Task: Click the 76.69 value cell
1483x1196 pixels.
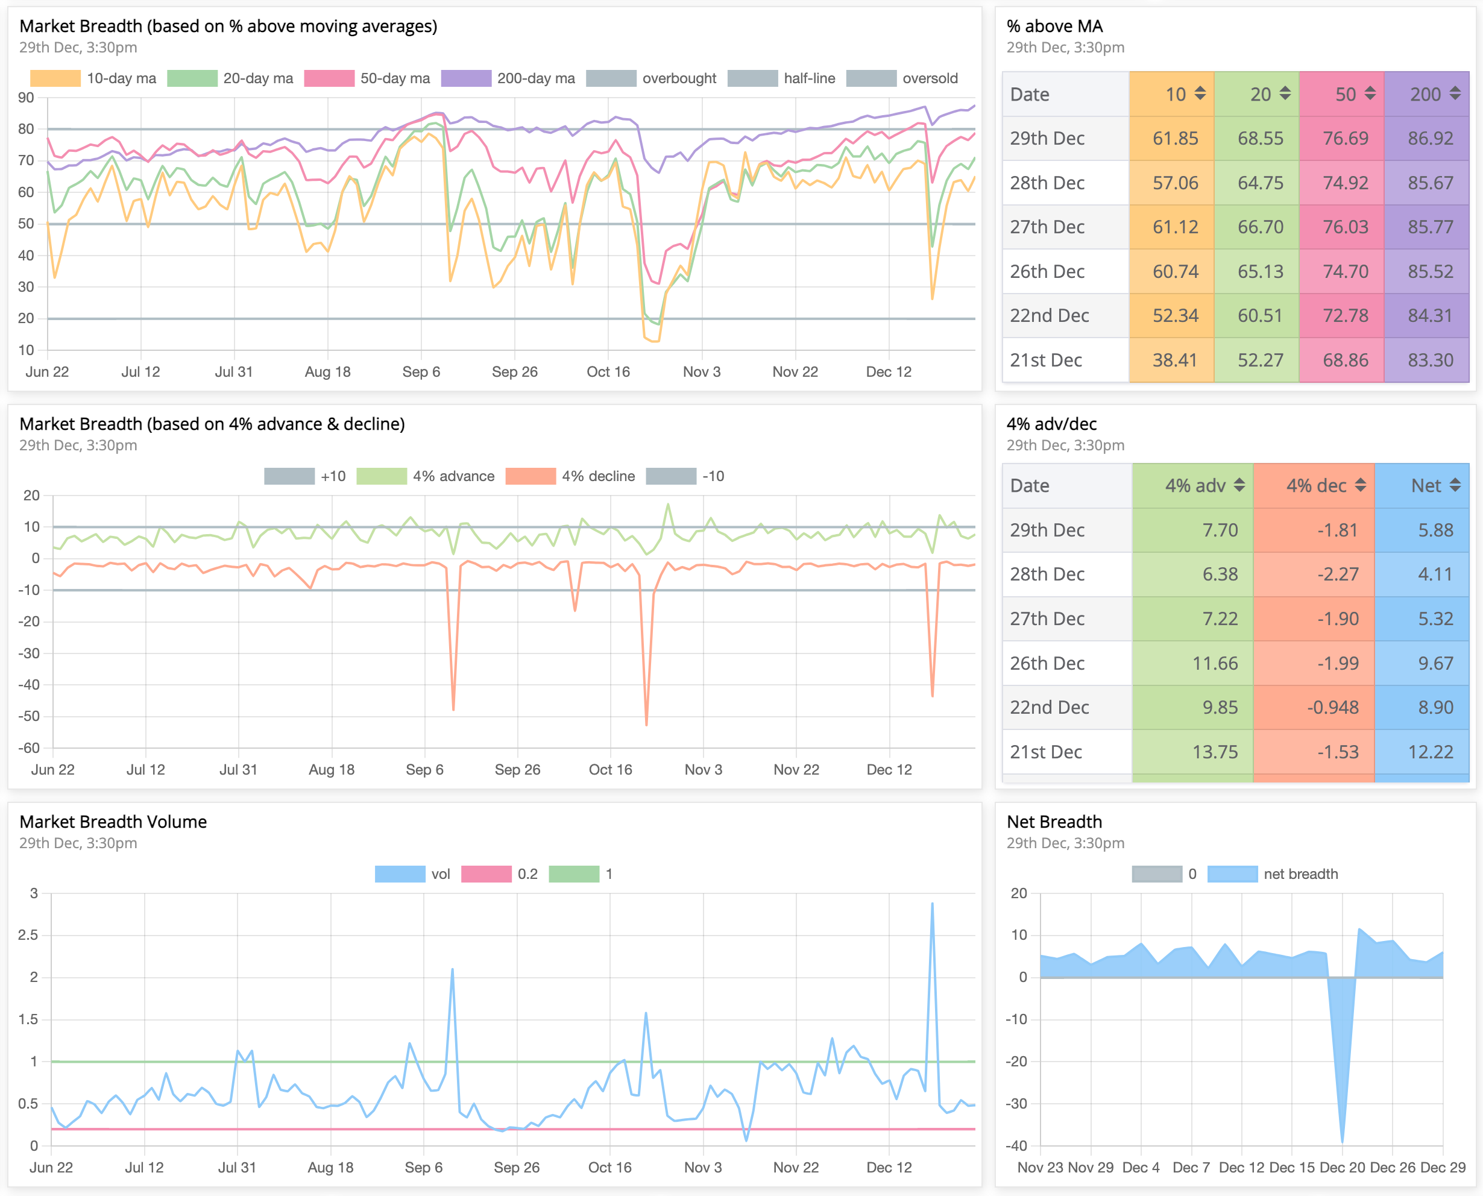Action: [1341, 139]
